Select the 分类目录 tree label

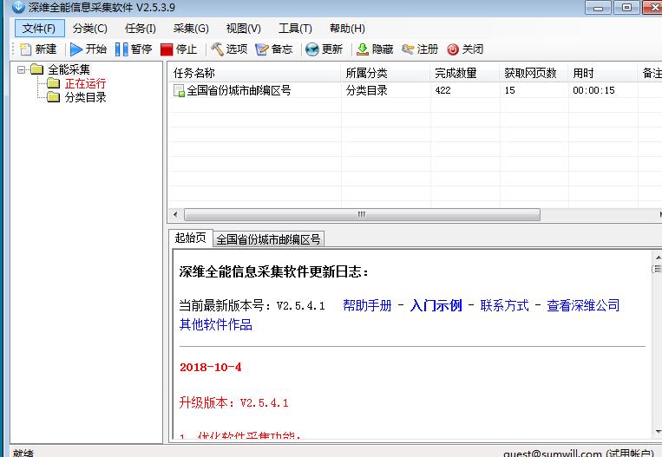(x=85, y=97)
